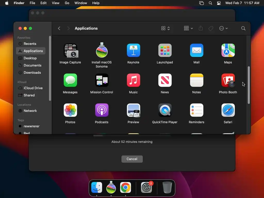The width and height of the screenshot is (264, 198).
Task: Select the QuickTime Player app
Action: [165, 110]
